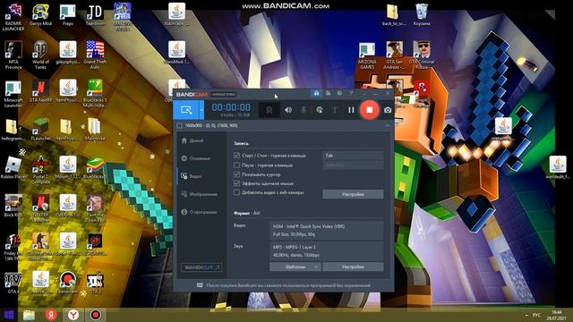
Task: Toggle the speaker sound icon
Action: coord(288,109)
